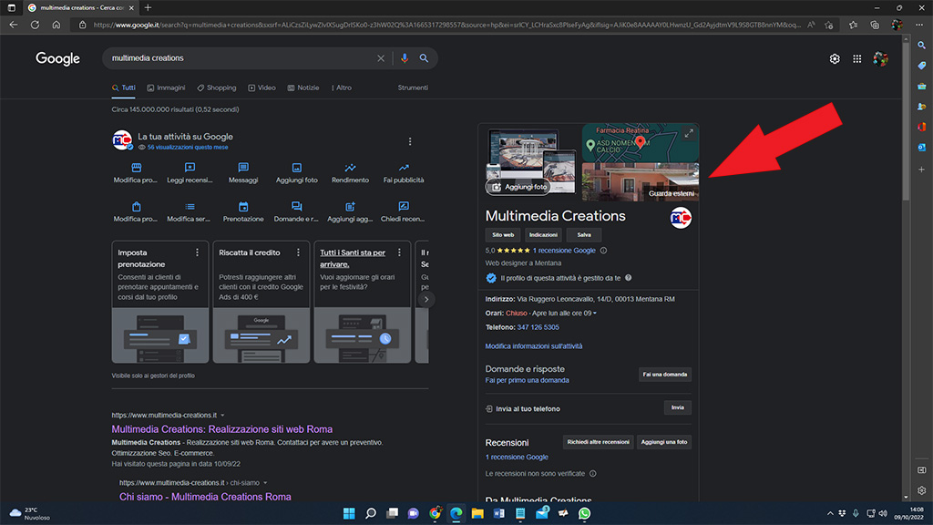This screenshot has height=525, width=933.
Task: Click the help icon beside profile managed notice
Action: (x=629, y=278)
